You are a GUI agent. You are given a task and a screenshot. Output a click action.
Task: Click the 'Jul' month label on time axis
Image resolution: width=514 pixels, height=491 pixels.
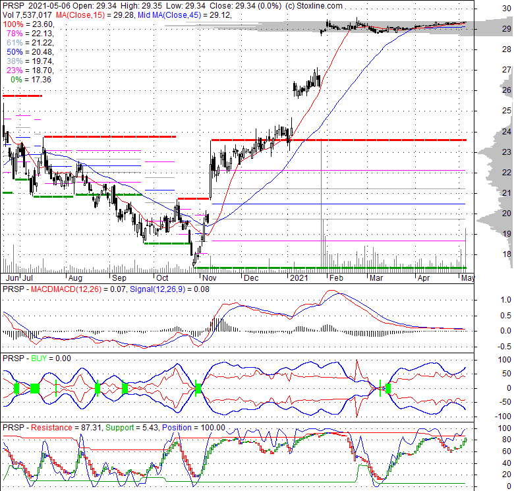click(28, 278)
